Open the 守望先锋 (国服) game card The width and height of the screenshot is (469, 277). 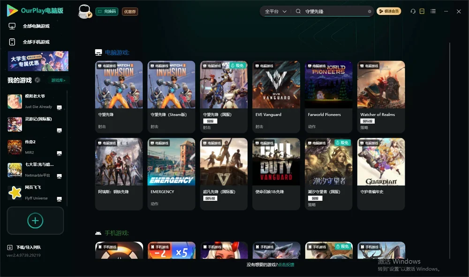(x=224, y=97)
